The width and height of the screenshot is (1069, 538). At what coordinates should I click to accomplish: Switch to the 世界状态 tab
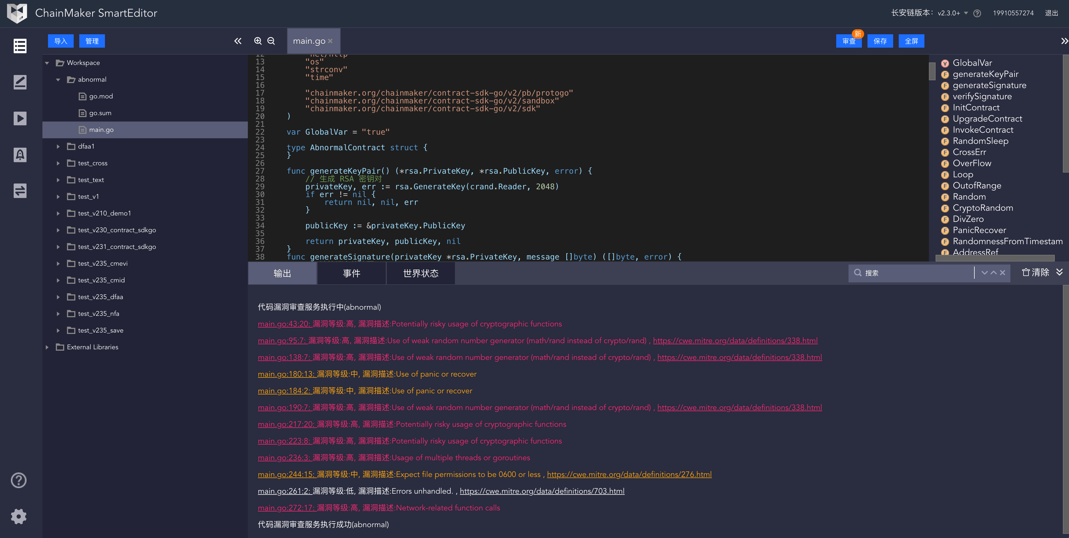tap(420, 273)
